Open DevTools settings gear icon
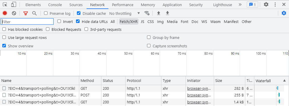 266,5
